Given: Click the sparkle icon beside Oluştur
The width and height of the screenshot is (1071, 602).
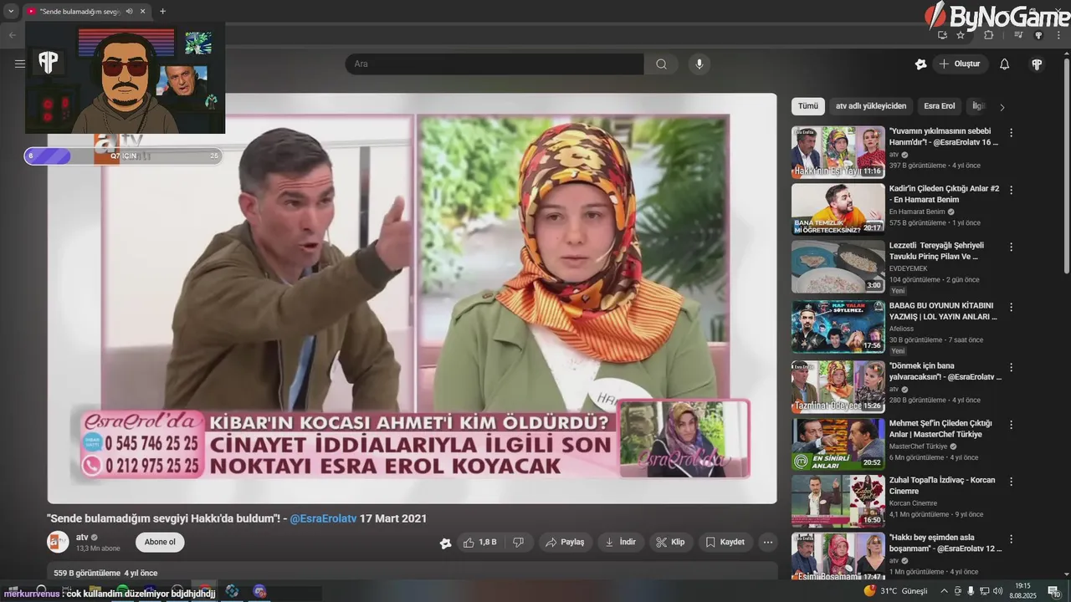Looking at the screenshot, I should 920,64.
